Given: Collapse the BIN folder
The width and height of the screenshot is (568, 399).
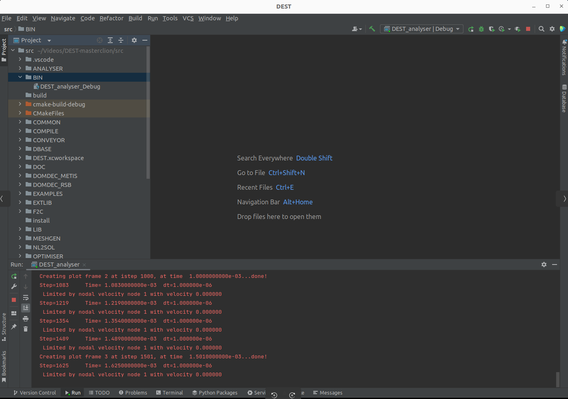Looking at the screenshot, I should [x=20, y=77].
